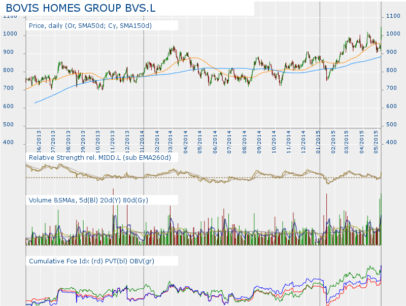Screen dimensions: 406x306
Task: Click the left axis 500 price label
Action: point(9,124)
